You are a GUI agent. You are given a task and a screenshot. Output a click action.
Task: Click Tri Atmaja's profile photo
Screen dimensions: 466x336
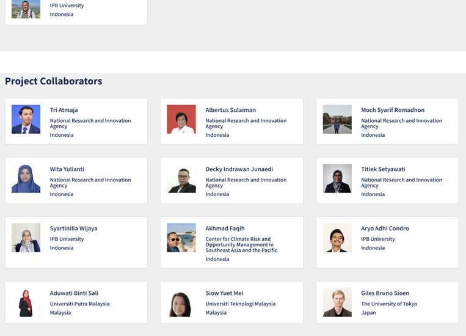pyautogui.click(x=26, y=119)
